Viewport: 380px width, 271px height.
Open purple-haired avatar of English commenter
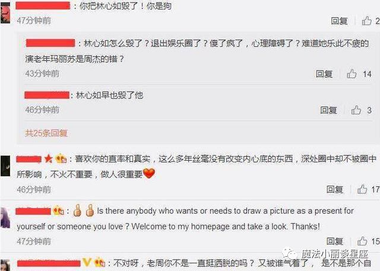coord(5,218)
